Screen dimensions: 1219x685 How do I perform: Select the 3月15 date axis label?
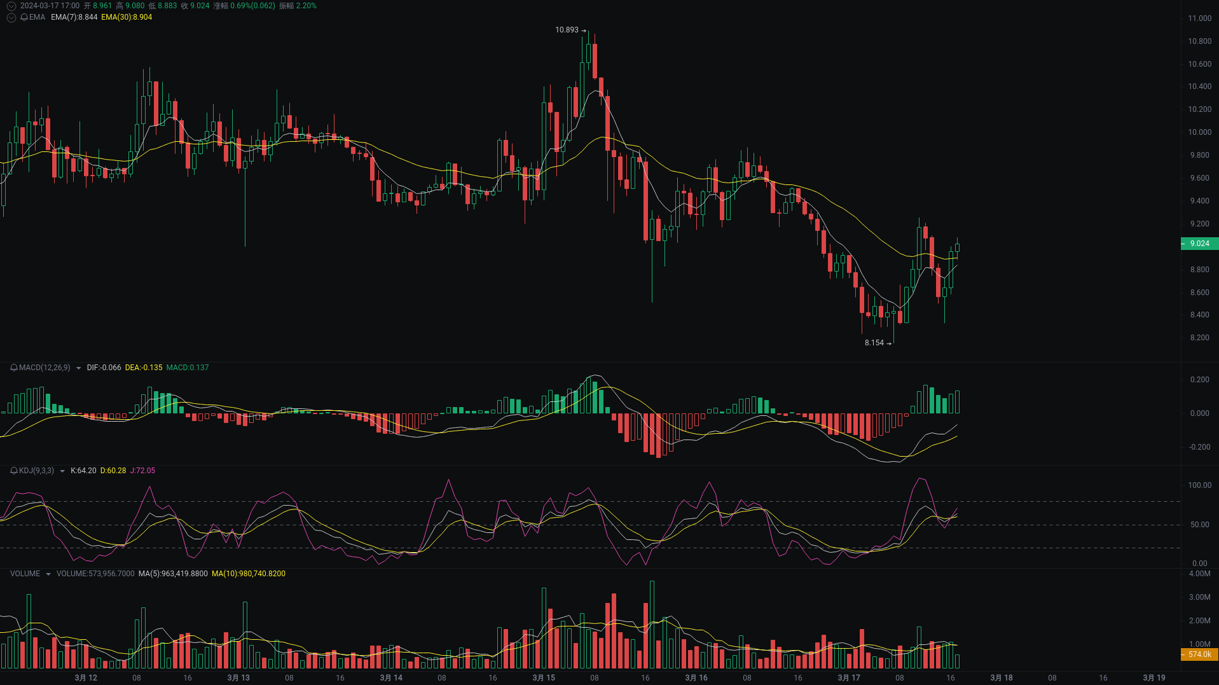[x=544, y=678]
